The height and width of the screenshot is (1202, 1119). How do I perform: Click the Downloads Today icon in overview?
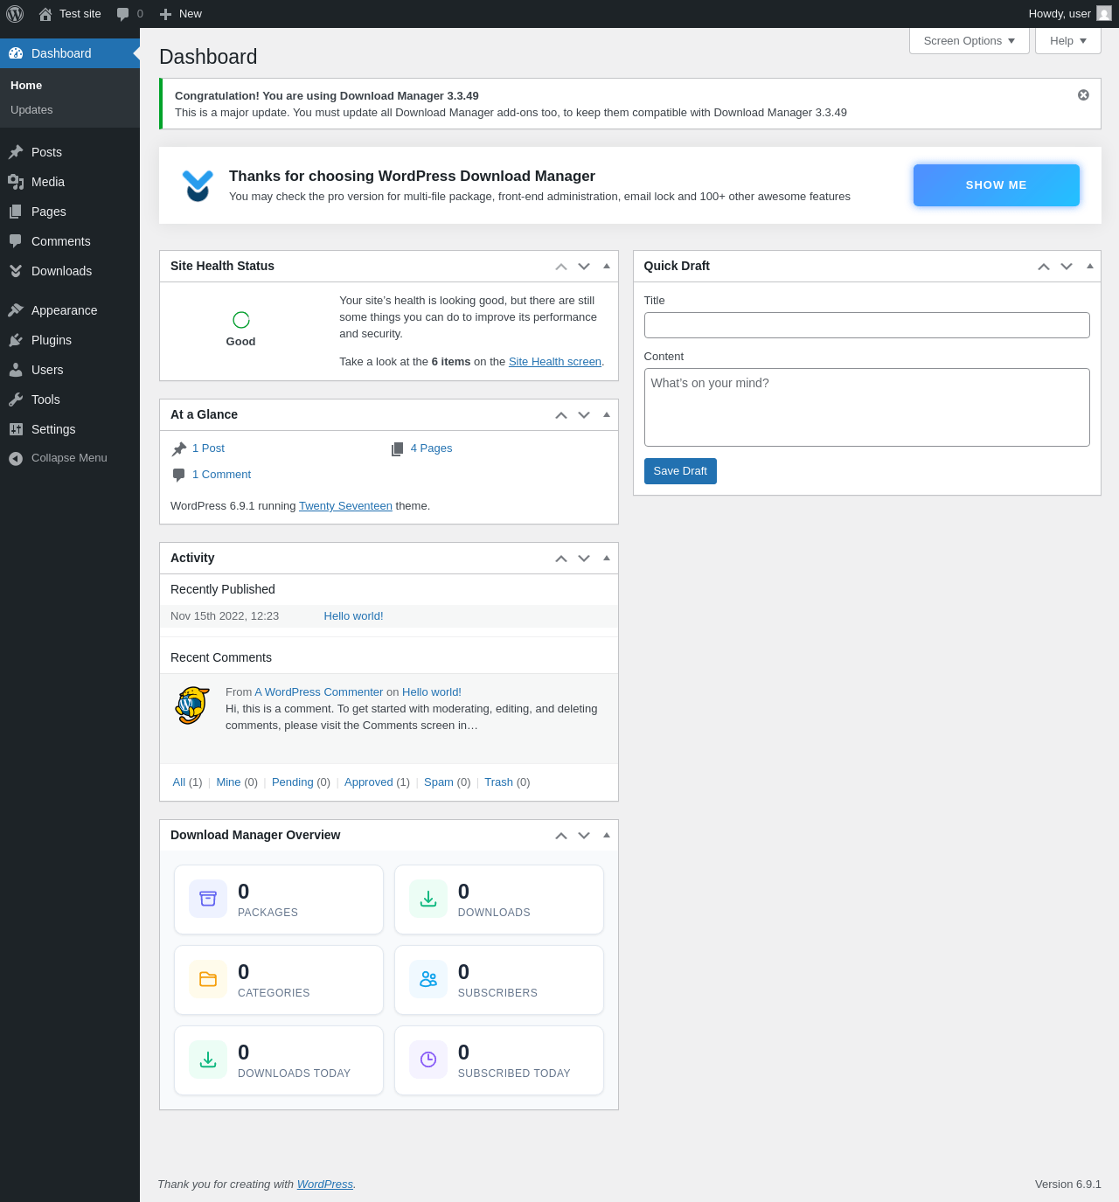[208, 1060]
